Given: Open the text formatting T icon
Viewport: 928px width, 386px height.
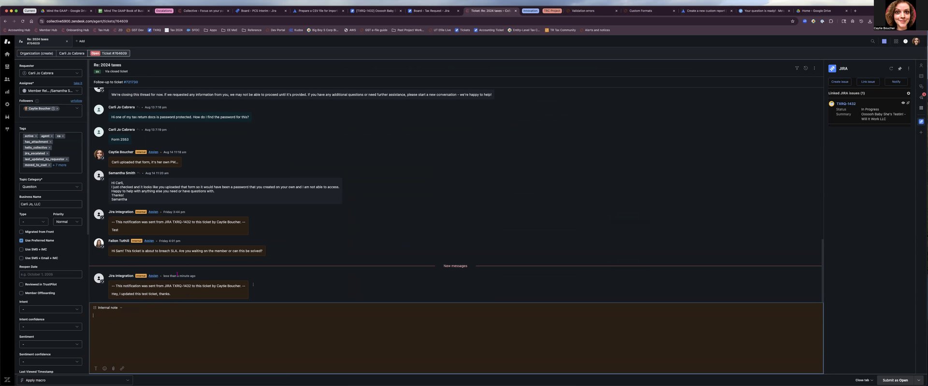Looking at the screenshot, I should pyautogui.click(x=96, y=369).
